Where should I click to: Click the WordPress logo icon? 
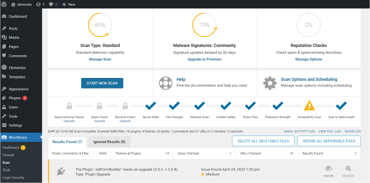4,4
